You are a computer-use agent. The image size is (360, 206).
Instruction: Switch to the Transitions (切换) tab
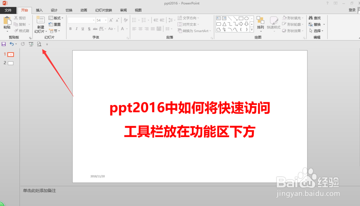(69, 10)
